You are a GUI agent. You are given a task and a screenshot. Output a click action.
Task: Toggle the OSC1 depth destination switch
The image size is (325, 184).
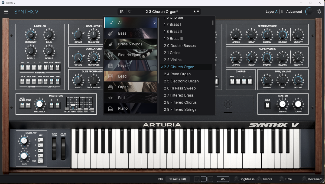22,81
